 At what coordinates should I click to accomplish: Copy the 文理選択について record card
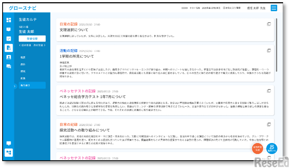point(269,24)
